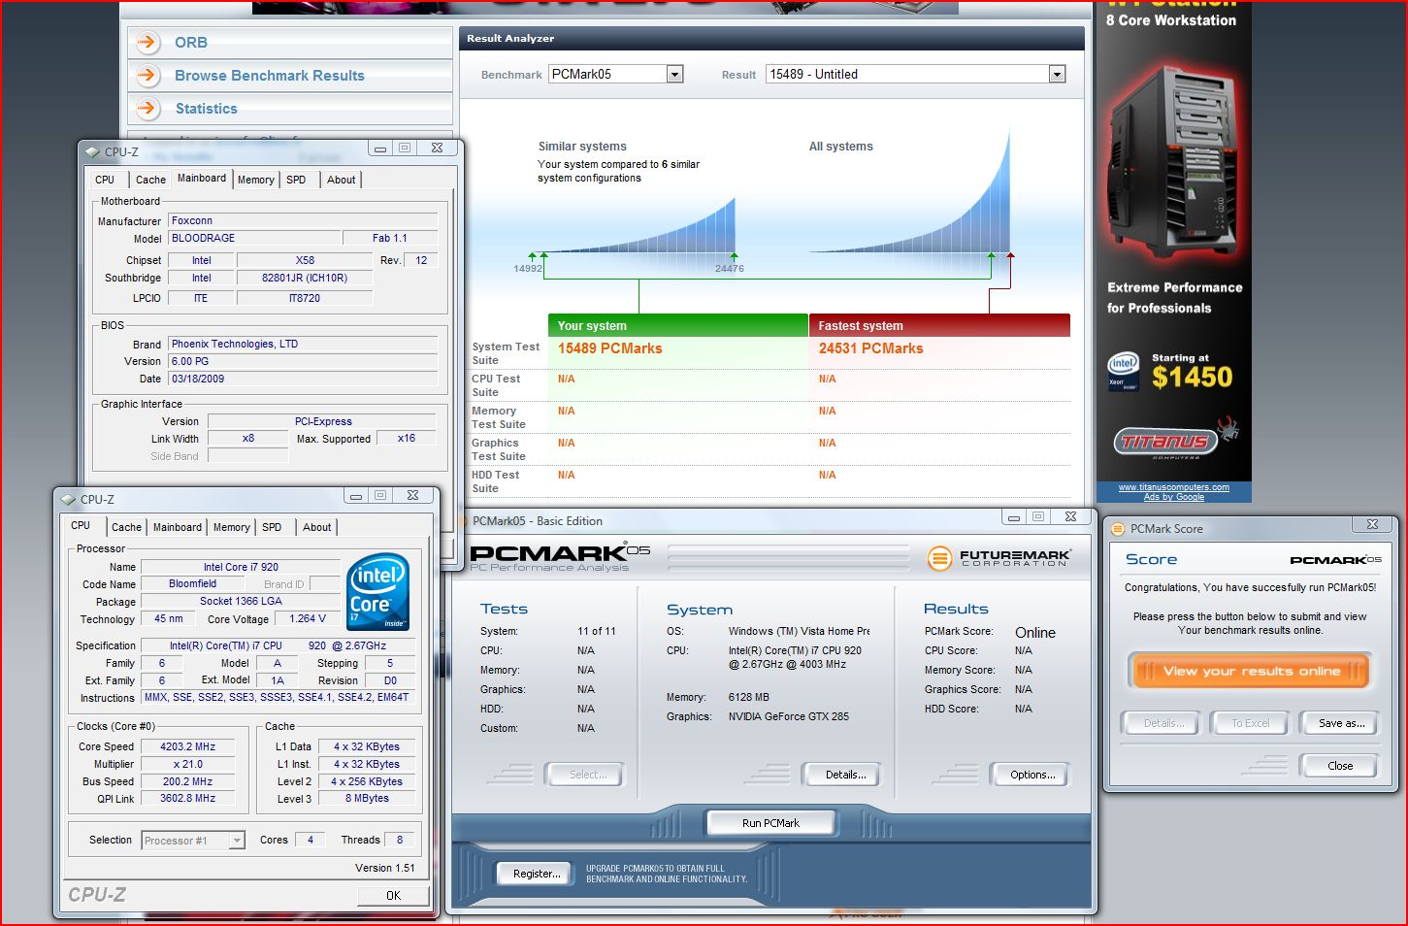Open the Processor #1 selection dropdown
Screen dimensions: 1408x926
click(237, 841)
